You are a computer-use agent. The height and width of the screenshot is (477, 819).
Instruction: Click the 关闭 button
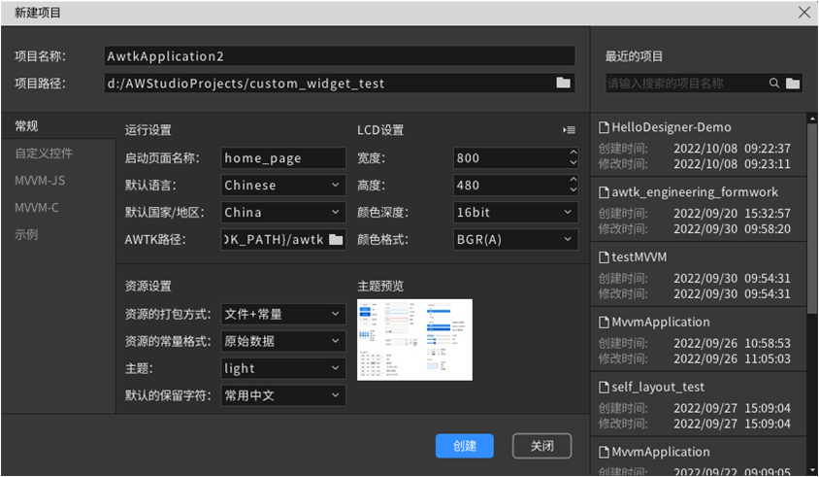coord(541,446)
